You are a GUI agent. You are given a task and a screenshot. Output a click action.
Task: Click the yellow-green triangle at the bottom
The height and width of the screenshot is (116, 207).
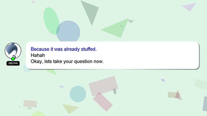71,109
